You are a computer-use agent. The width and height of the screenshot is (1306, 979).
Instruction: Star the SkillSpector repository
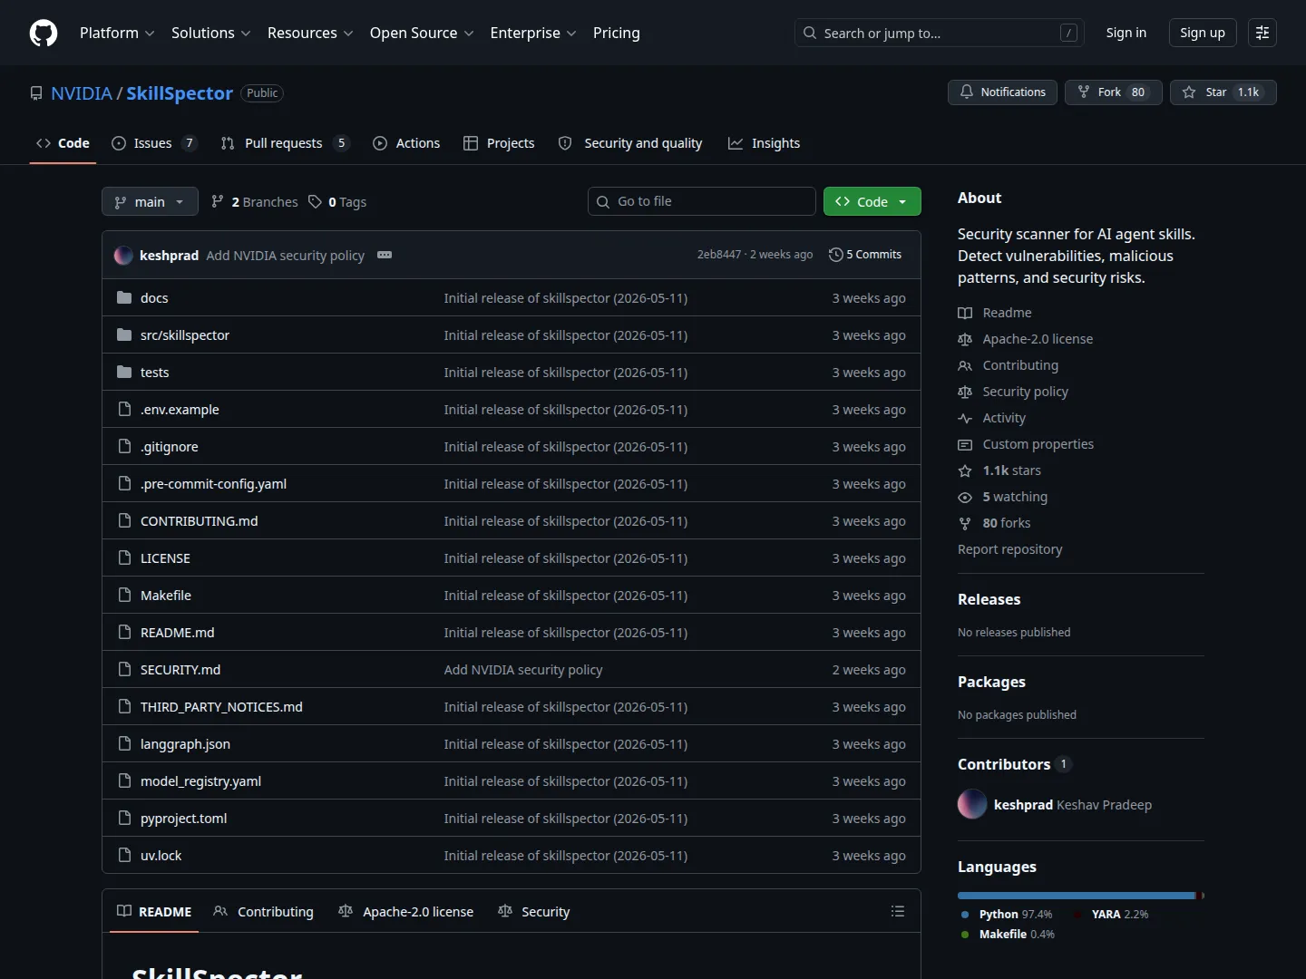tap(1223, 92)
